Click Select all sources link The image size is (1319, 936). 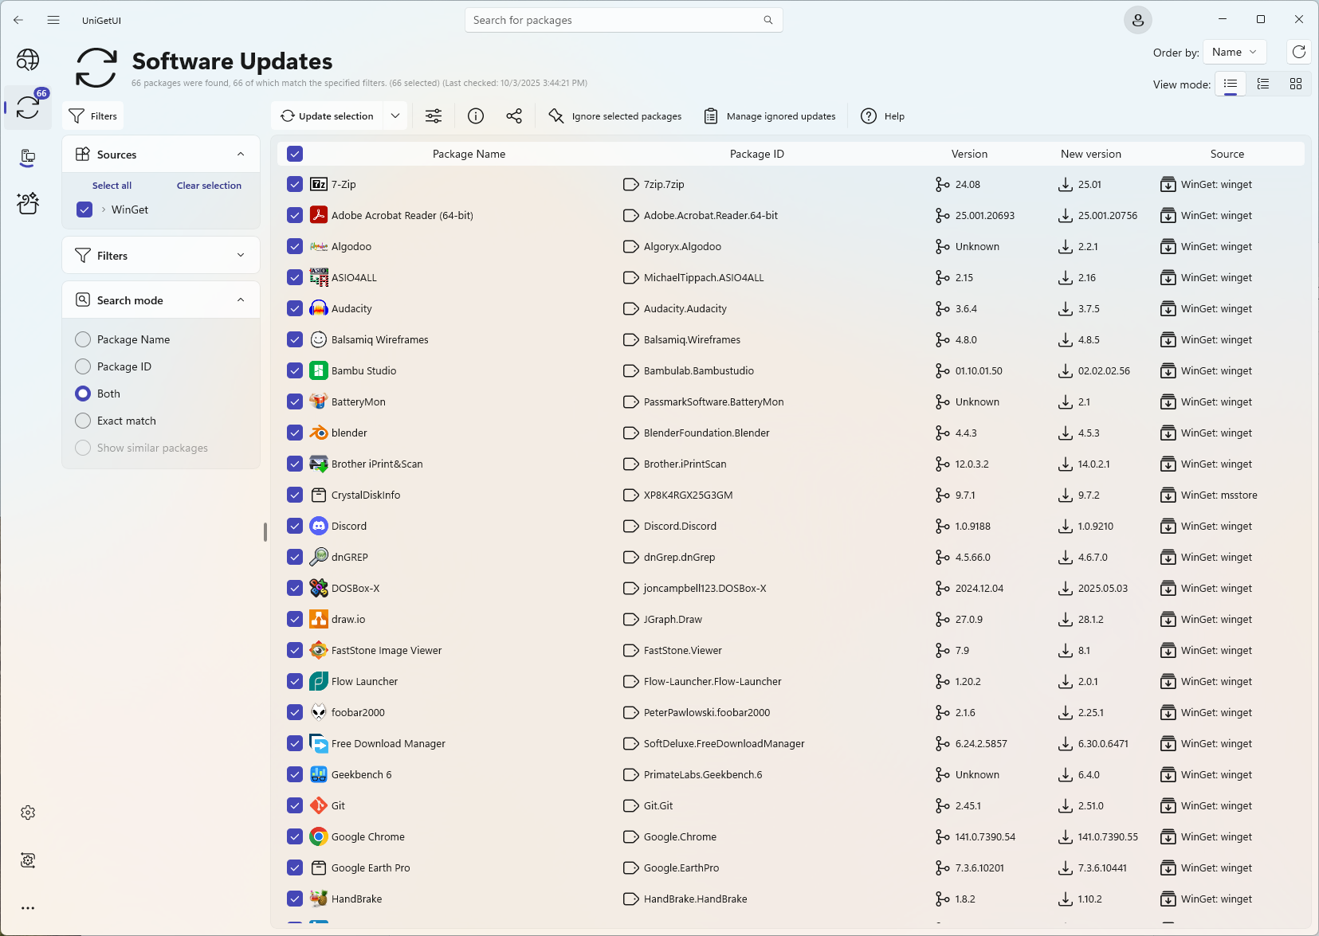point(112,186)
